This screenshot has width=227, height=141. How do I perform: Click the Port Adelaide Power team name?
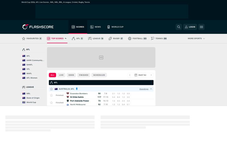(79, 101)
